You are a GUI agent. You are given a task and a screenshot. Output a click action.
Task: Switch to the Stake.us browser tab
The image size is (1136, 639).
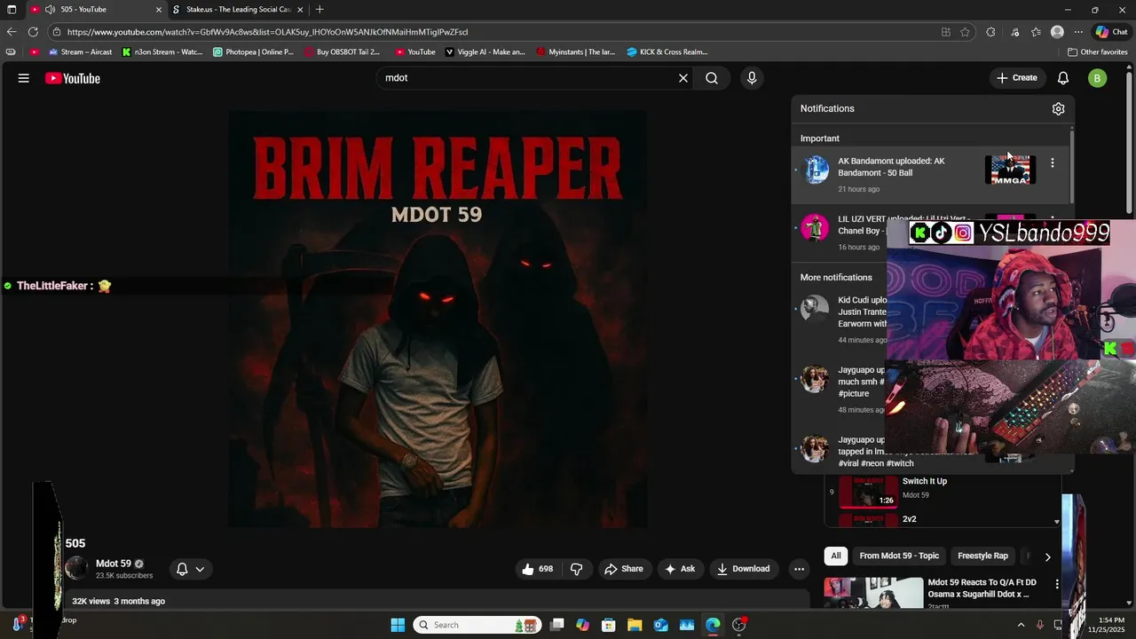point(238,10)
